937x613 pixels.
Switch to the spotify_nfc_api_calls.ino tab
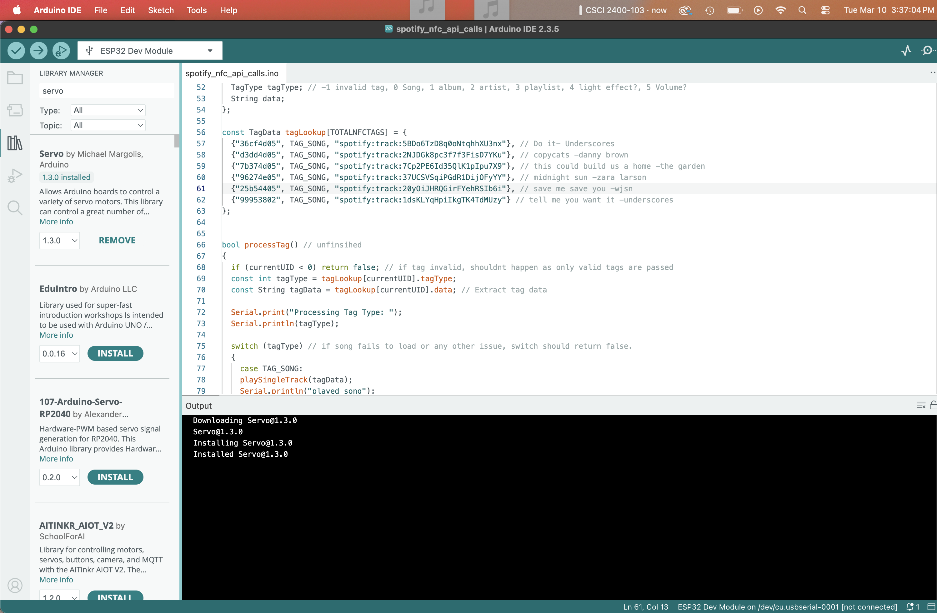pyautogui.click(x=232, y=73)
